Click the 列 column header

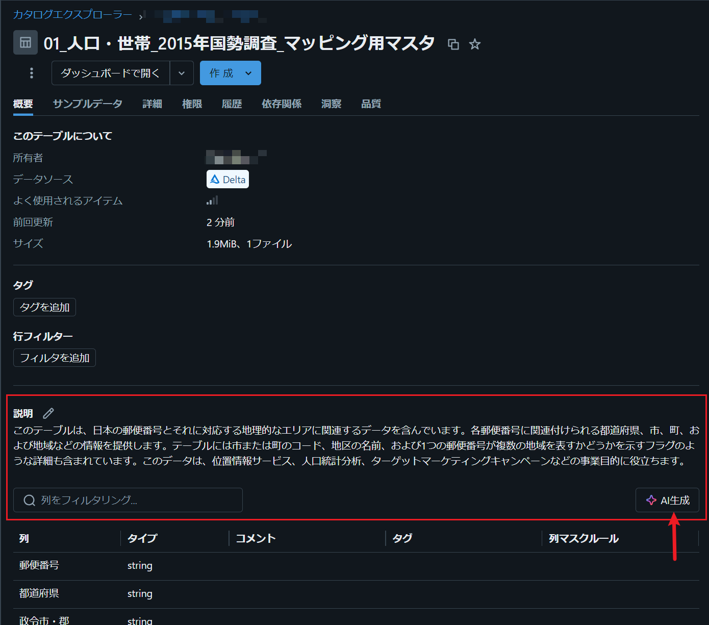pyautogui.click(x=24, y=538)
